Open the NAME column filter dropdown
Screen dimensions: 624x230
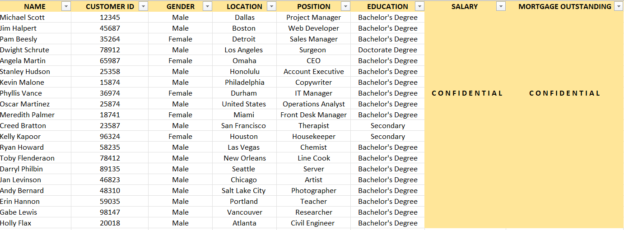(66, 6)
